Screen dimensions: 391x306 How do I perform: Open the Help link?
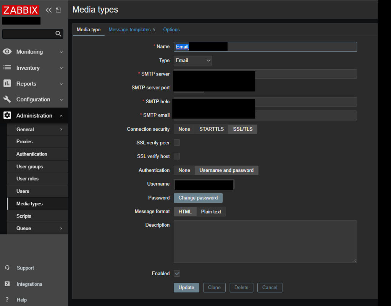click(x=22, y=300)
